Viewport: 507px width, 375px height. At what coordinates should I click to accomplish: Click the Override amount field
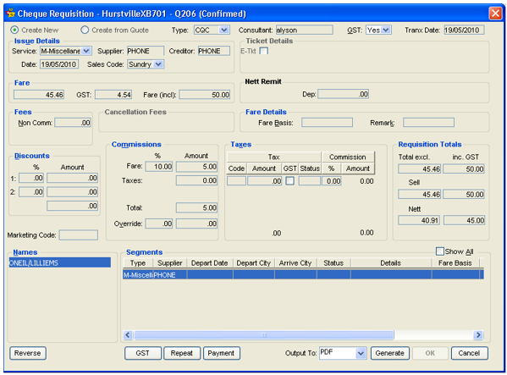196,223
